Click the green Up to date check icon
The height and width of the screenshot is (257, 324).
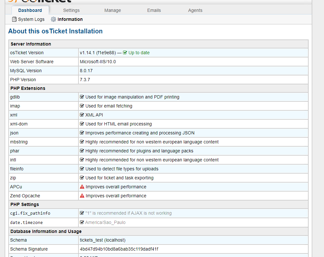125,53
